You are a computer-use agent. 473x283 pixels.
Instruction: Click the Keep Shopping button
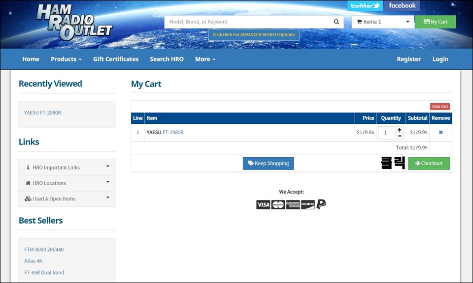268,163
